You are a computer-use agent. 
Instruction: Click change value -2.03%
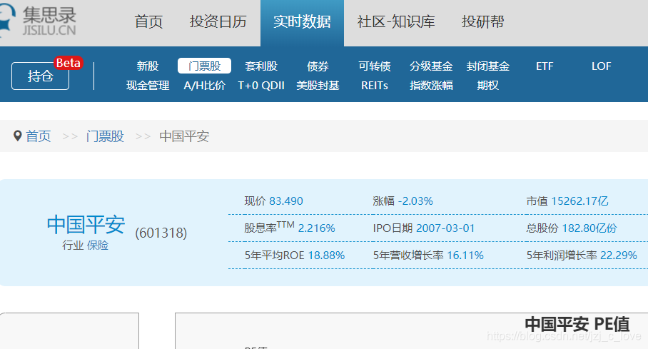pos(415,201)
